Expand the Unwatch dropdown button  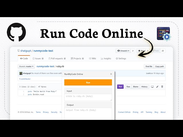(x=123, y=51)
